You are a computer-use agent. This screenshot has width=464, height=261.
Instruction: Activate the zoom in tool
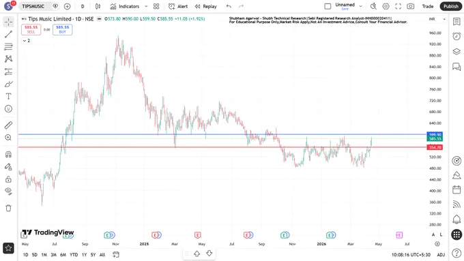pyautogui.click(x=9, y=138)
